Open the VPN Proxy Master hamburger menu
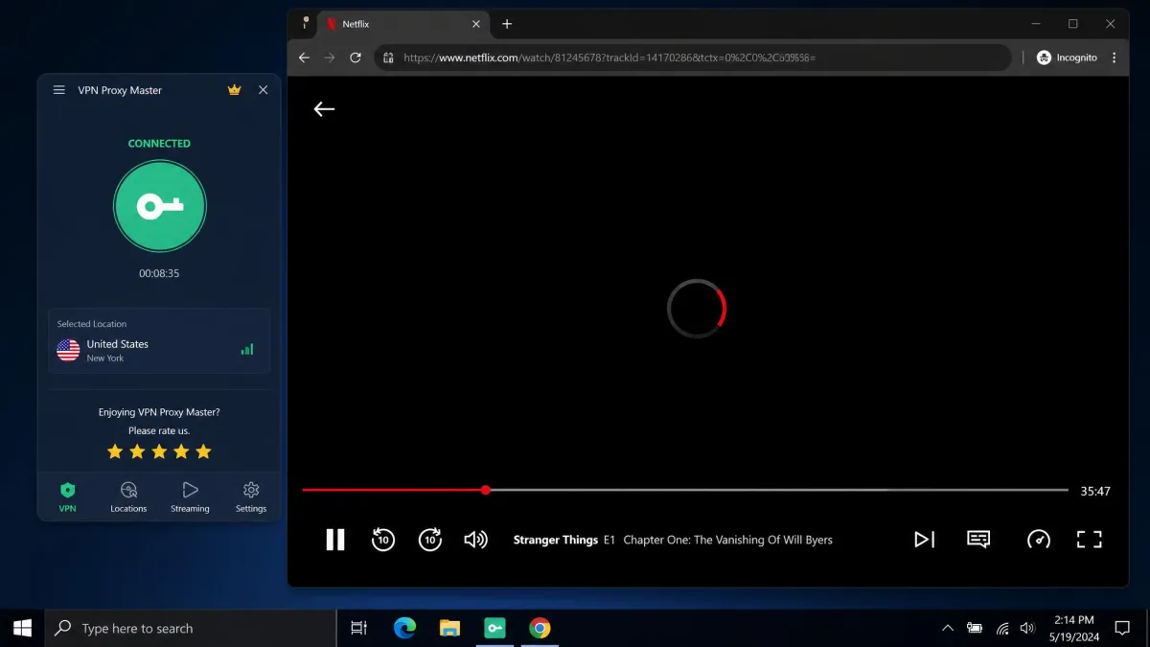The height and width of the screenshot is (647, 1150). (x=59, y=90)
